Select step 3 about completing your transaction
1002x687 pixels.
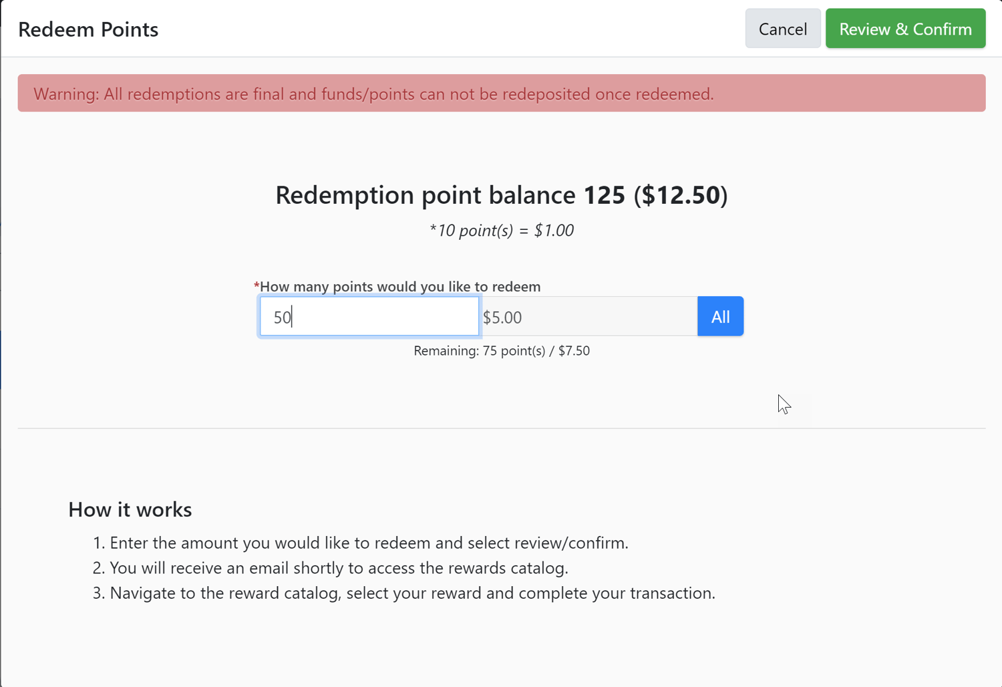pos(413,593)
